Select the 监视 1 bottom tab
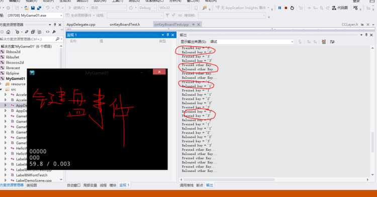 tap(125, 185)
